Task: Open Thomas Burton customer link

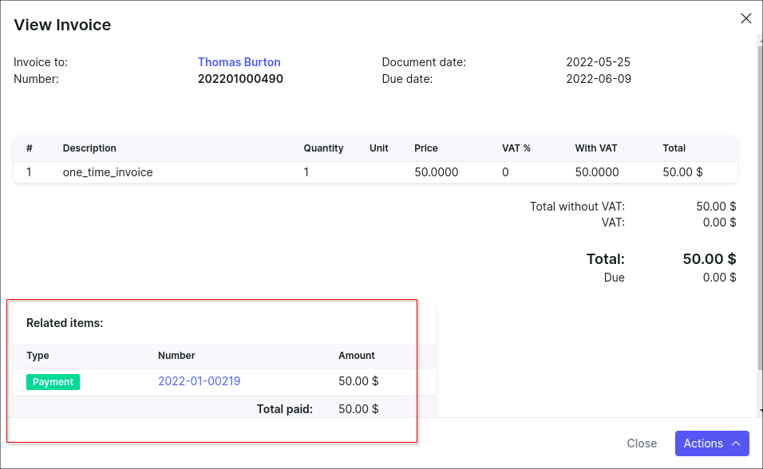Action: (239, 62)
